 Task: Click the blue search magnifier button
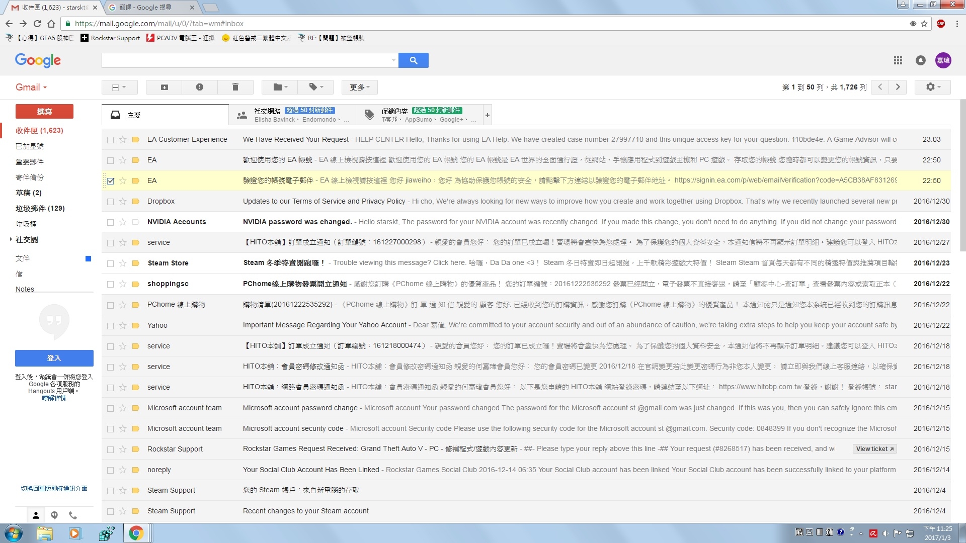(x=413, y=60)
